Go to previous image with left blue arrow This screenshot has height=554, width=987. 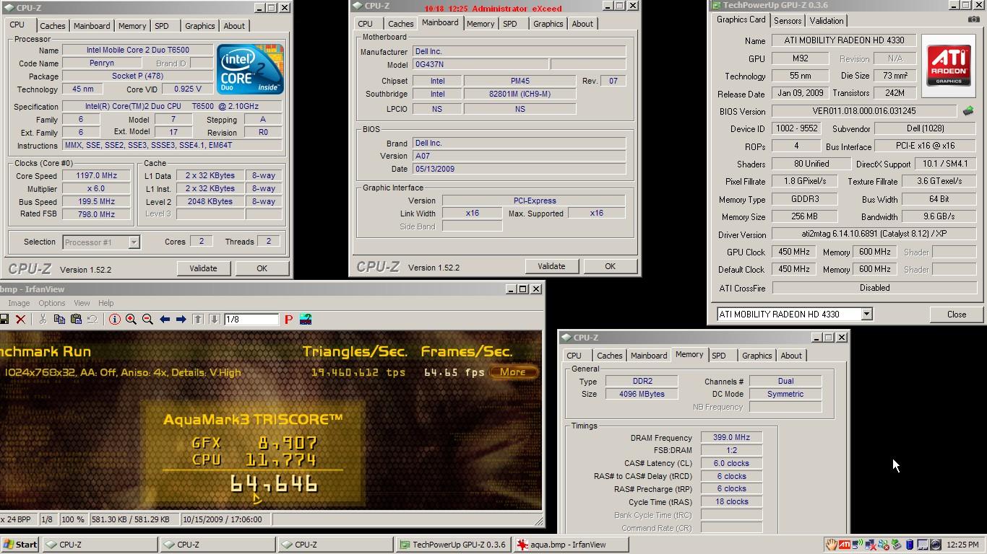pyautogui.click(x=165, y=320)
